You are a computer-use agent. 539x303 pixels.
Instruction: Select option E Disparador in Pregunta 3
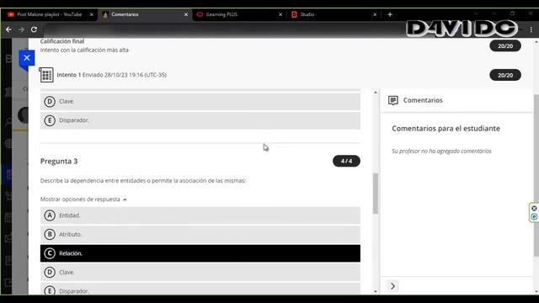(x=200, y=289)
